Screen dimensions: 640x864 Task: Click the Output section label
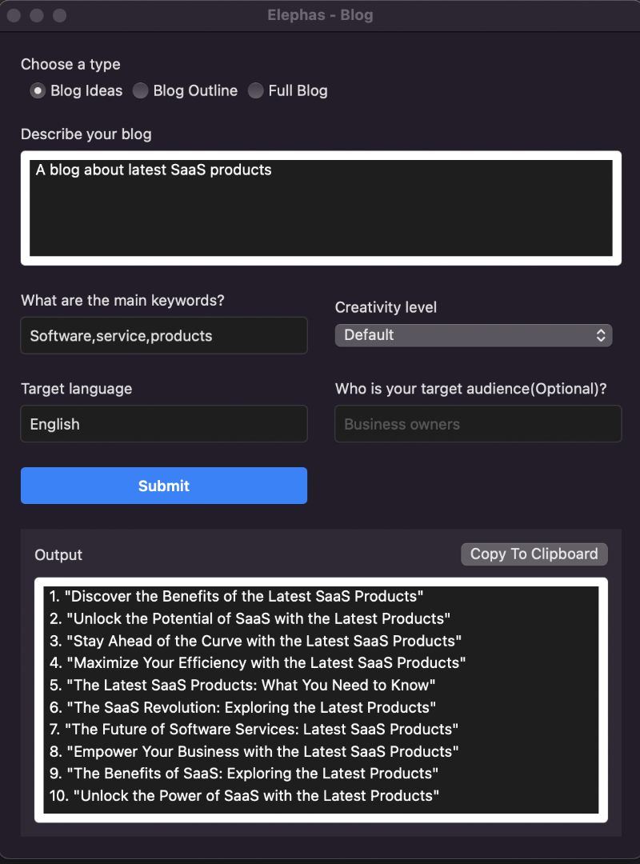point(58,554)
